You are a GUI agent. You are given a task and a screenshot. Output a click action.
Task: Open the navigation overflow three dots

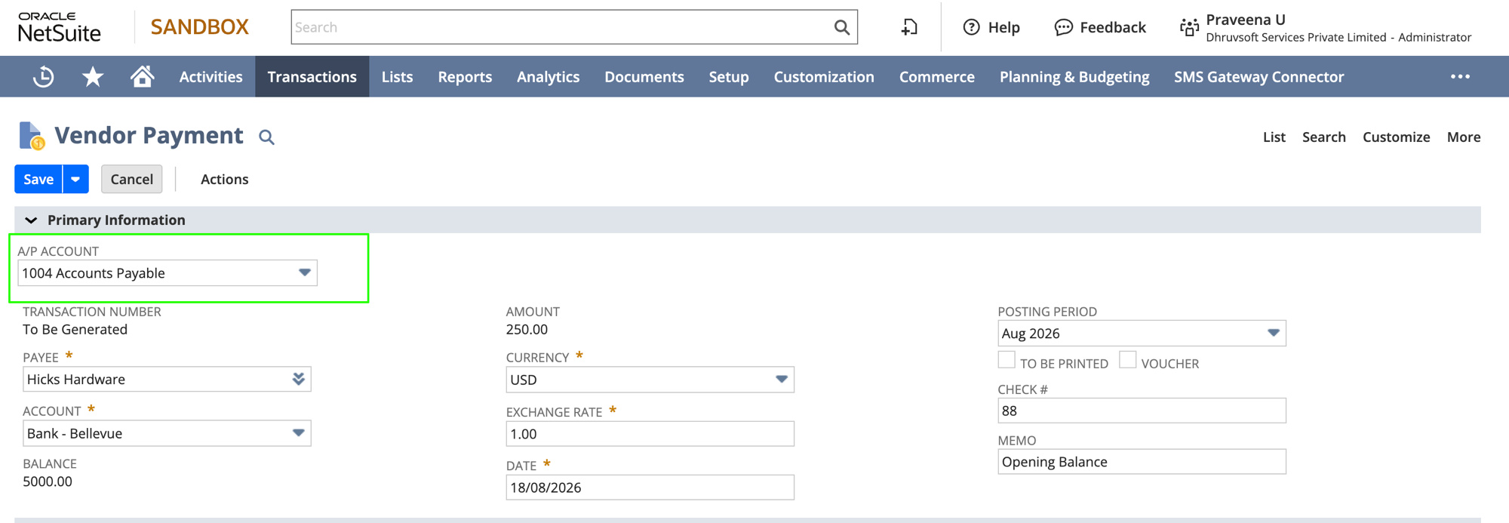pyautogui.click(x=1460, y=76)
